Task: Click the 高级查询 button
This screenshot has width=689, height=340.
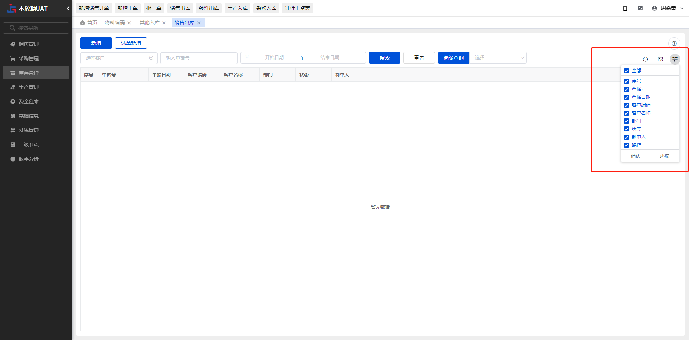Action: click(454, 58)
